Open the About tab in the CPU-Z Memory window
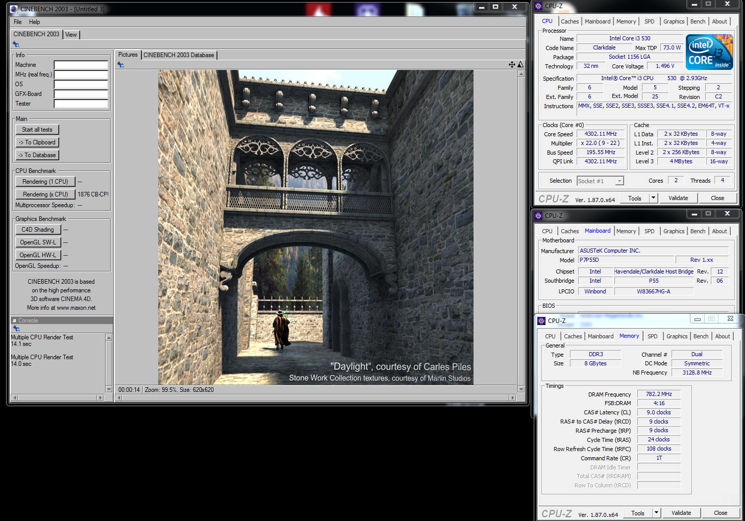Viewport: 745px width, 521px height. (723, 336)
